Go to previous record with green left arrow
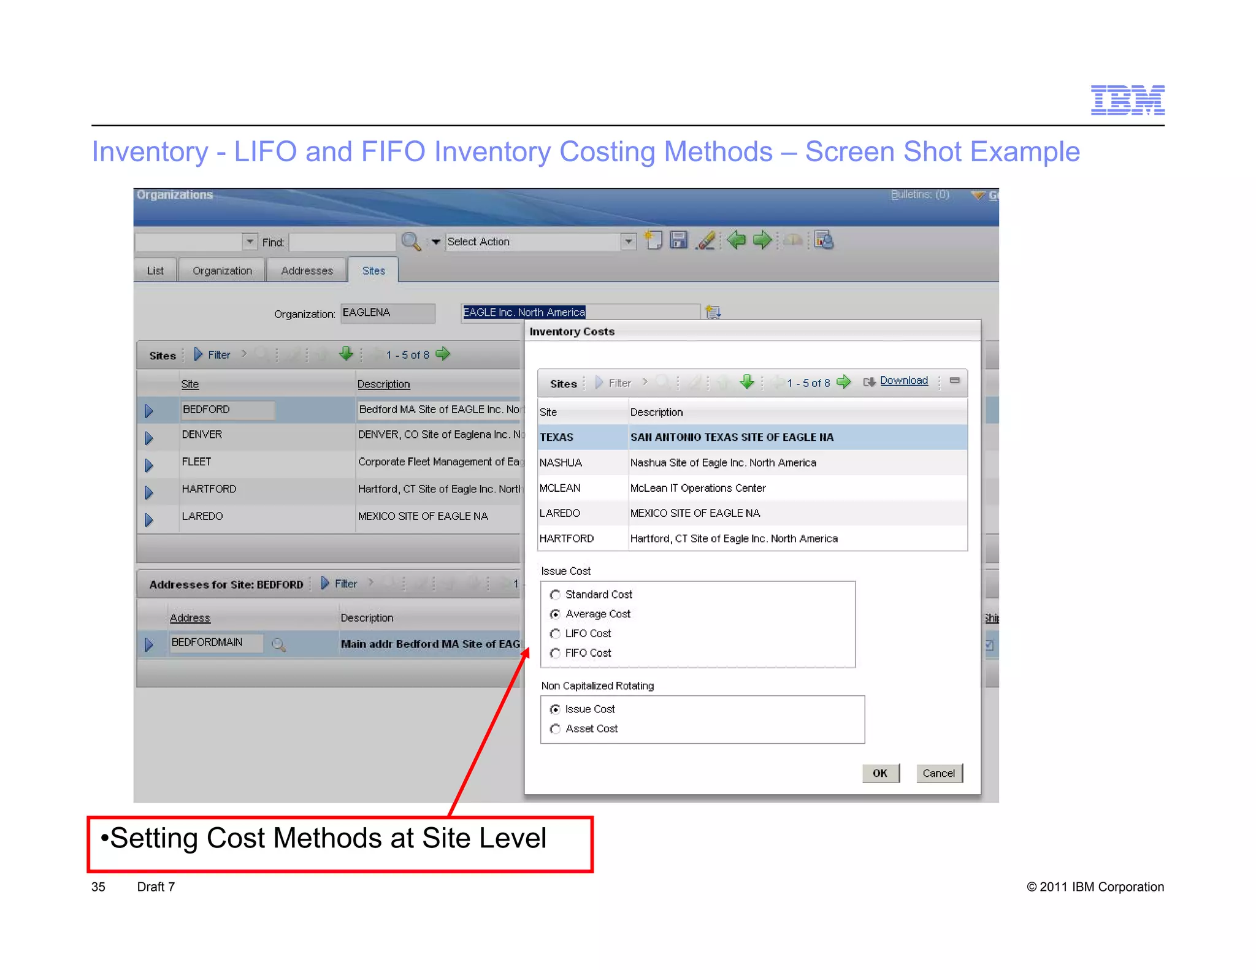The height and width of the screenshot is (970, 1256). pos(736,240)
